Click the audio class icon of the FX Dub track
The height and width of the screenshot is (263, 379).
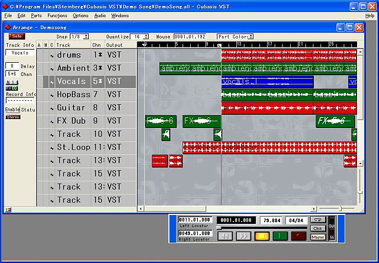[52, 122]
